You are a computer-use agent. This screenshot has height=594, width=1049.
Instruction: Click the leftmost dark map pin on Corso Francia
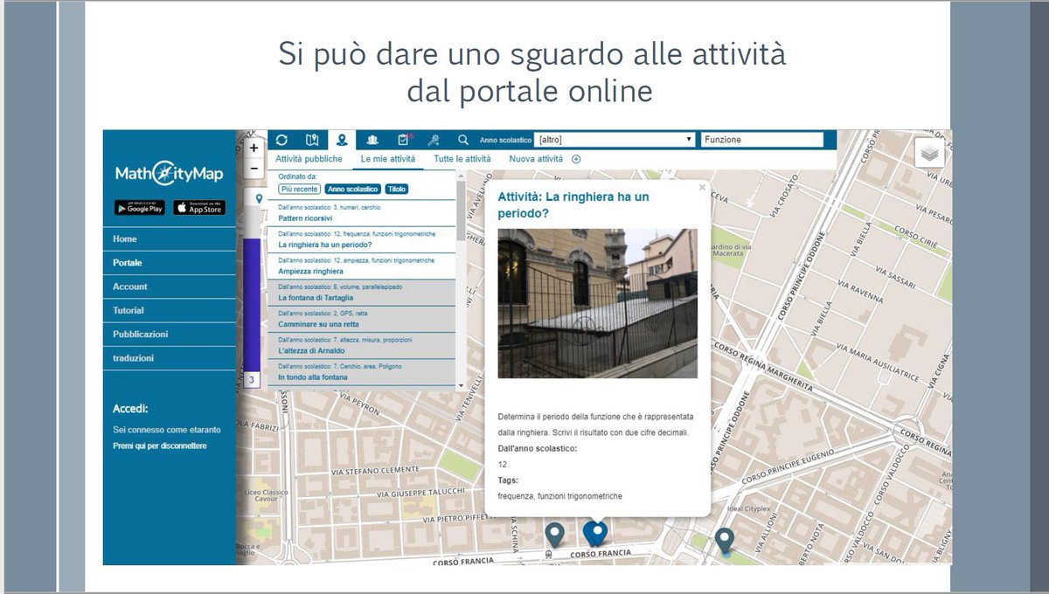click(x=553, y=534)
